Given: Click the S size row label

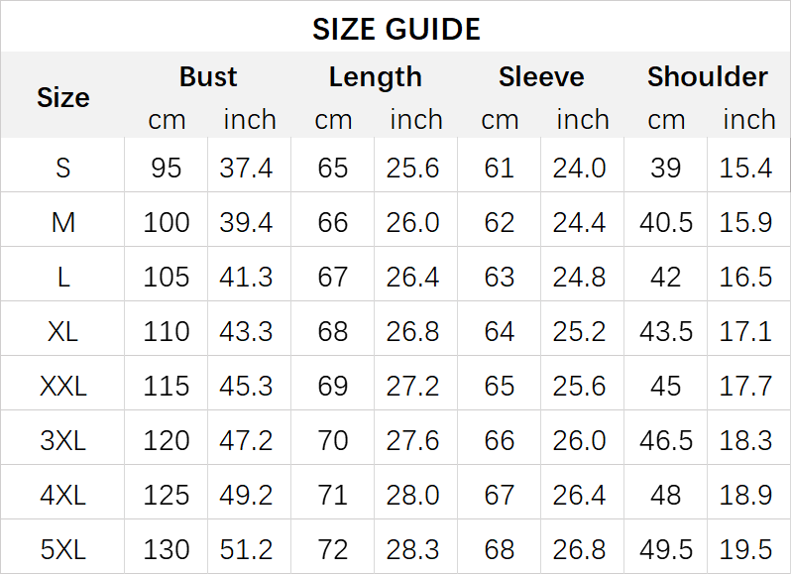Looking at the screenshot, I should click(63, 168).
